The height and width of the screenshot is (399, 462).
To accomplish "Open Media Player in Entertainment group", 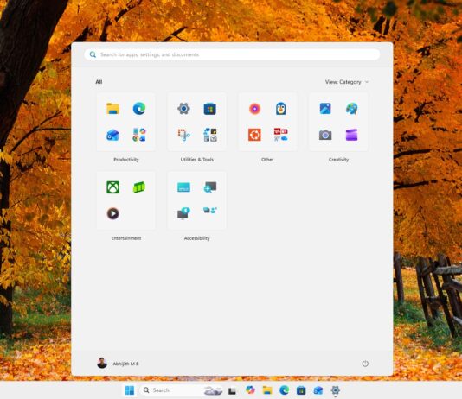I will [x=112, y=213].
